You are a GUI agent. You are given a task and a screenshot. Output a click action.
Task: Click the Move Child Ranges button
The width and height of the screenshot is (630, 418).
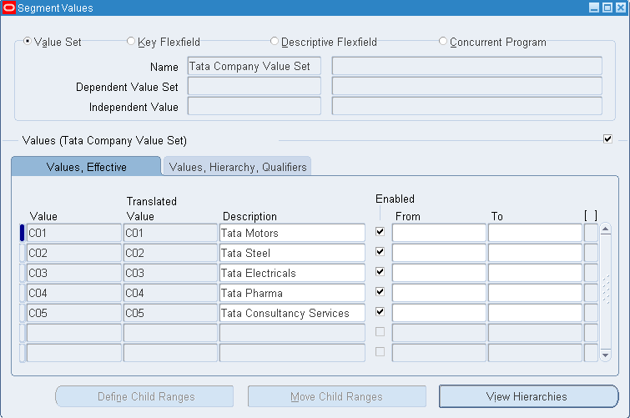click(336, 396)
